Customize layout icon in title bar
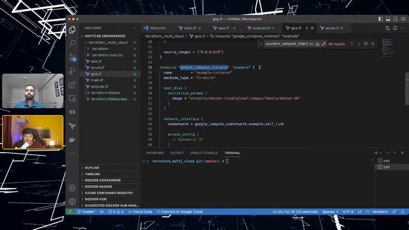Screen dimensions: 409x230 click(403, 19)
